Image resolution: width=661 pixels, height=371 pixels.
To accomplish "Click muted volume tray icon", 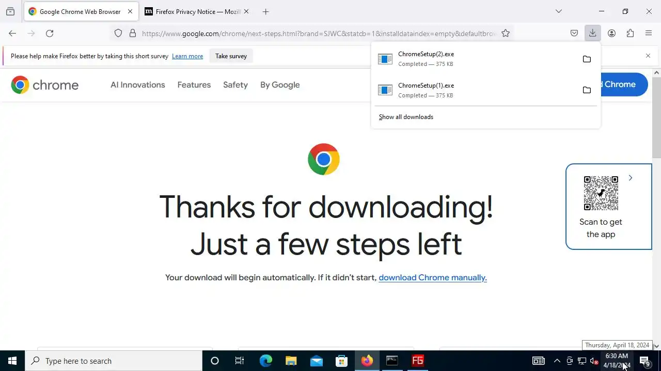I will coord(594,361).
